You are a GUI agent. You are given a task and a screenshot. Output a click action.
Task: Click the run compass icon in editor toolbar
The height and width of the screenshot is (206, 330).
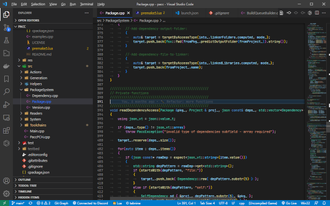point(310,13)
